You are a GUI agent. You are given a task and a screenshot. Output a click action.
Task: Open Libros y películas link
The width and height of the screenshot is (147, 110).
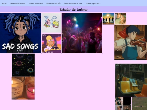(93, 3)
